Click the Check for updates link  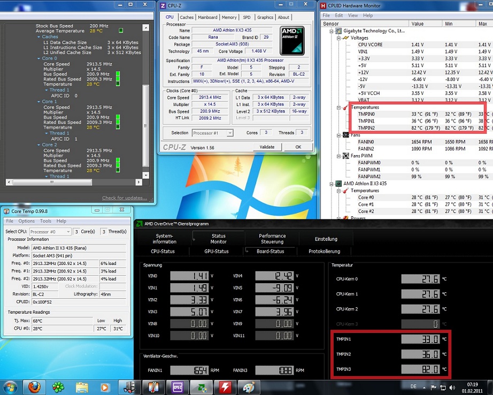[x=125, y=198]
